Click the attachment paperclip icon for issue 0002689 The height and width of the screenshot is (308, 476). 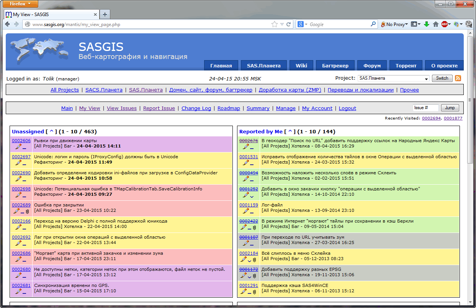27,211
